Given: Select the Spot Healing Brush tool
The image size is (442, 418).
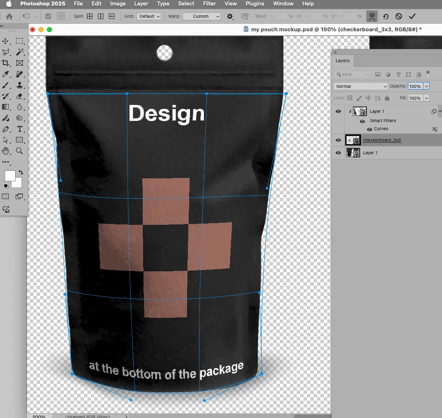Looking at the screenshot, I should click(x=19, y=74).
